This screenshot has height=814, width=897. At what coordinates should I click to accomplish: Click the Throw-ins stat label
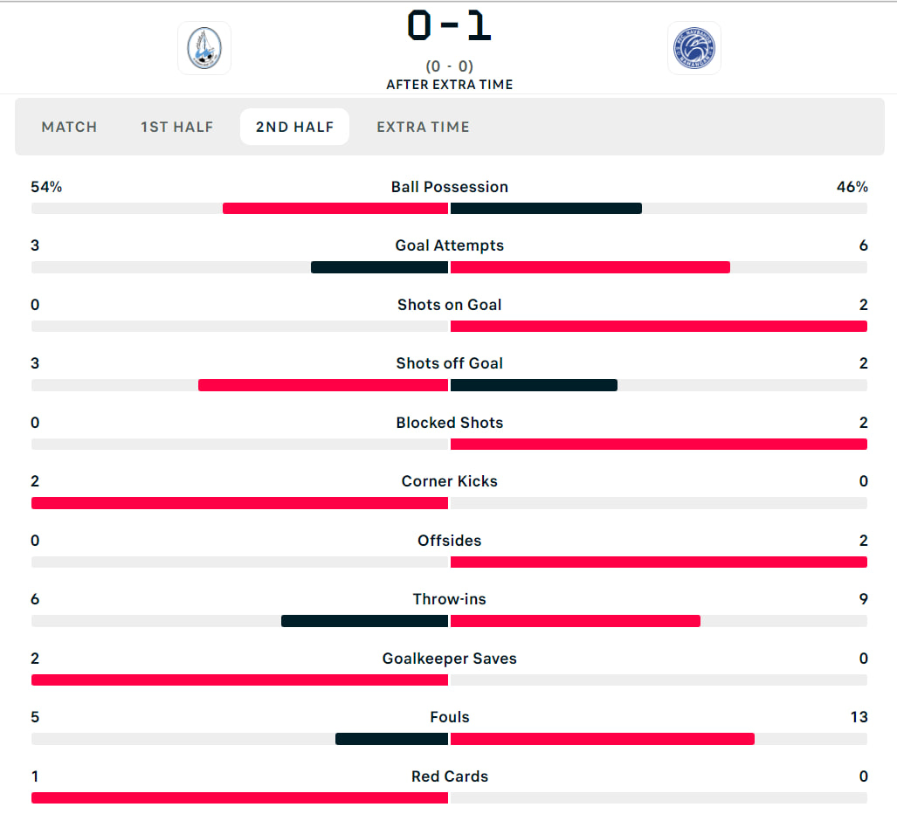point(449,599)
